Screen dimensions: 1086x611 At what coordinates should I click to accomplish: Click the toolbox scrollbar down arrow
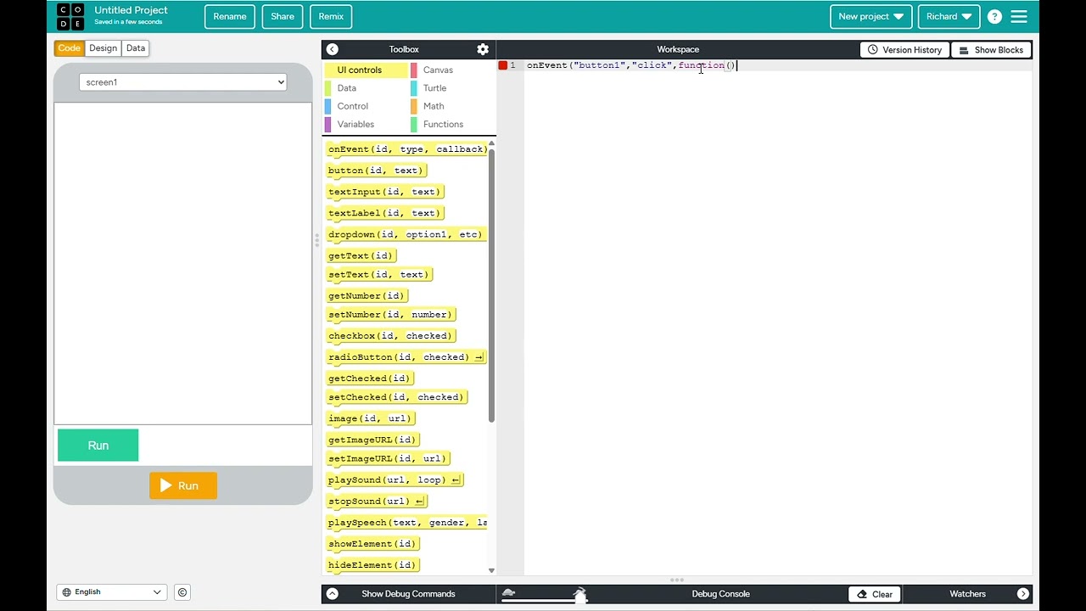coord(491,570)
